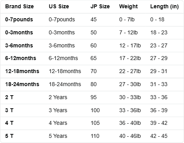Select the JP Size column header
Image resolution: width=184 pixels, height=143 pixels.
click(x=100, y=6)
